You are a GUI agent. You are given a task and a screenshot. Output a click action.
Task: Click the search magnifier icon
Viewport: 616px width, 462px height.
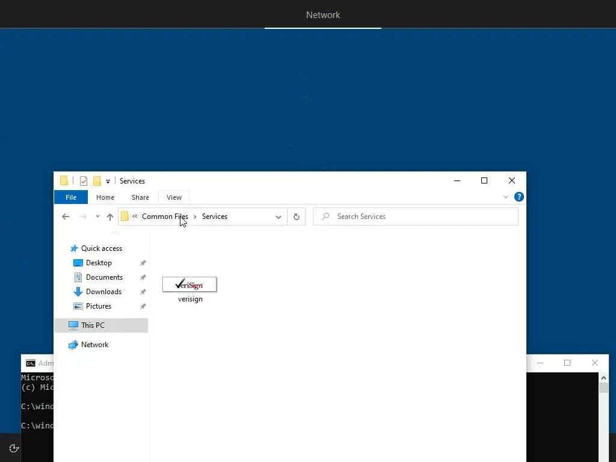tap(325, 217)
